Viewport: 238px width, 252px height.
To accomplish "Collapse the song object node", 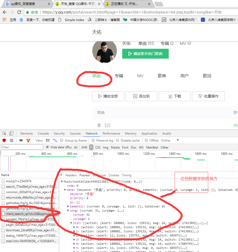I will (x=68, y=211).
